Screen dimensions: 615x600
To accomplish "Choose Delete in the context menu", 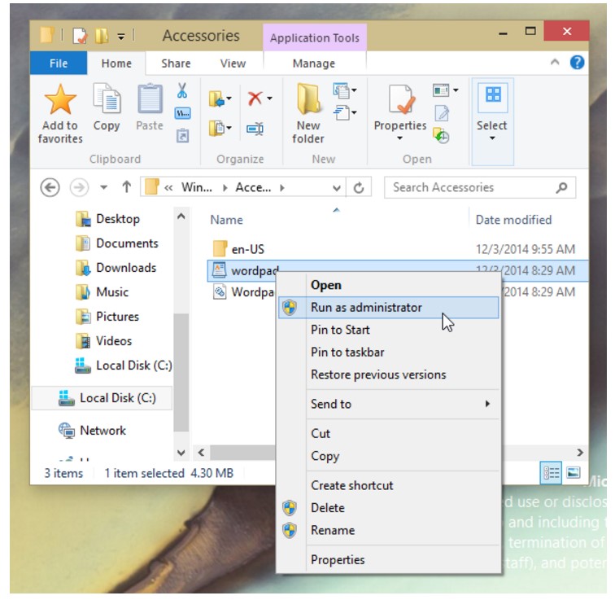I will [389, 508].
